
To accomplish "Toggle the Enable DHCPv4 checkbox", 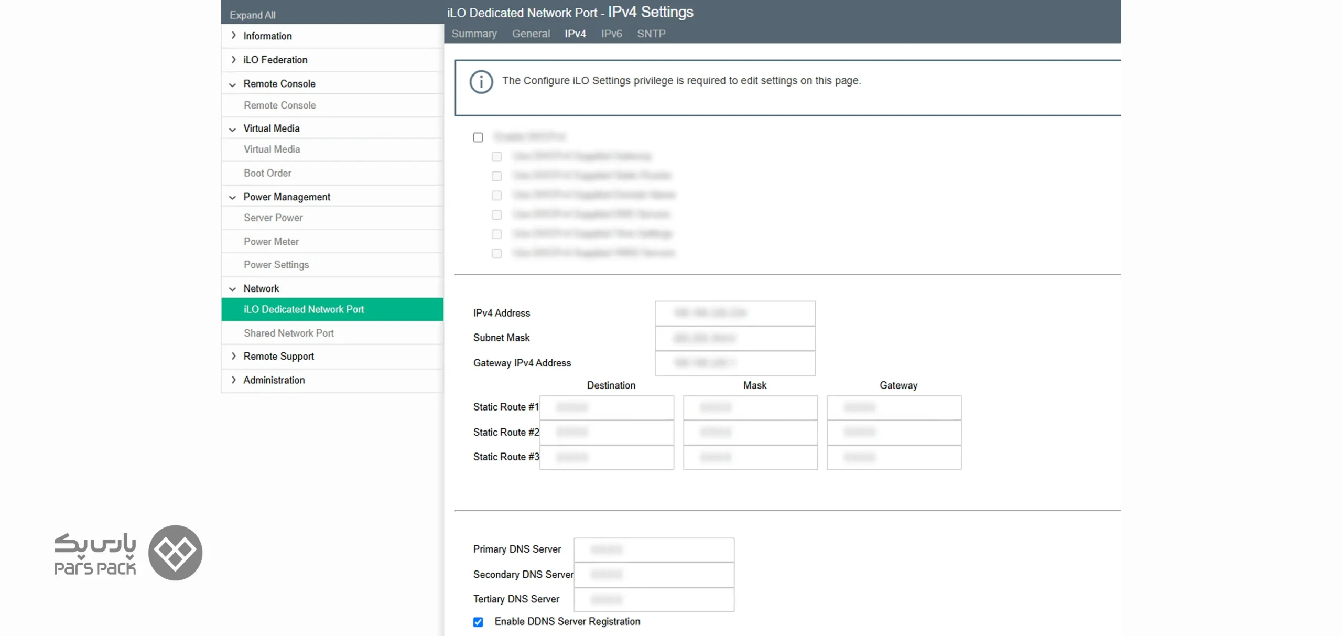I will [478, 137].
